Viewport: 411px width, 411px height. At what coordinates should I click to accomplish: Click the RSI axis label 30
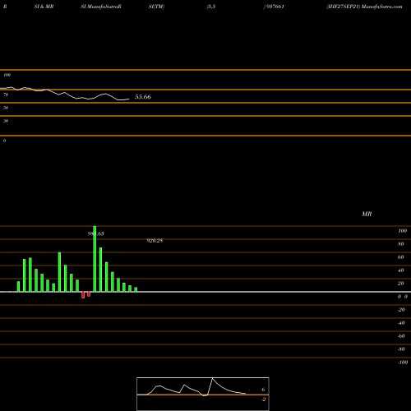click(6, 121)
